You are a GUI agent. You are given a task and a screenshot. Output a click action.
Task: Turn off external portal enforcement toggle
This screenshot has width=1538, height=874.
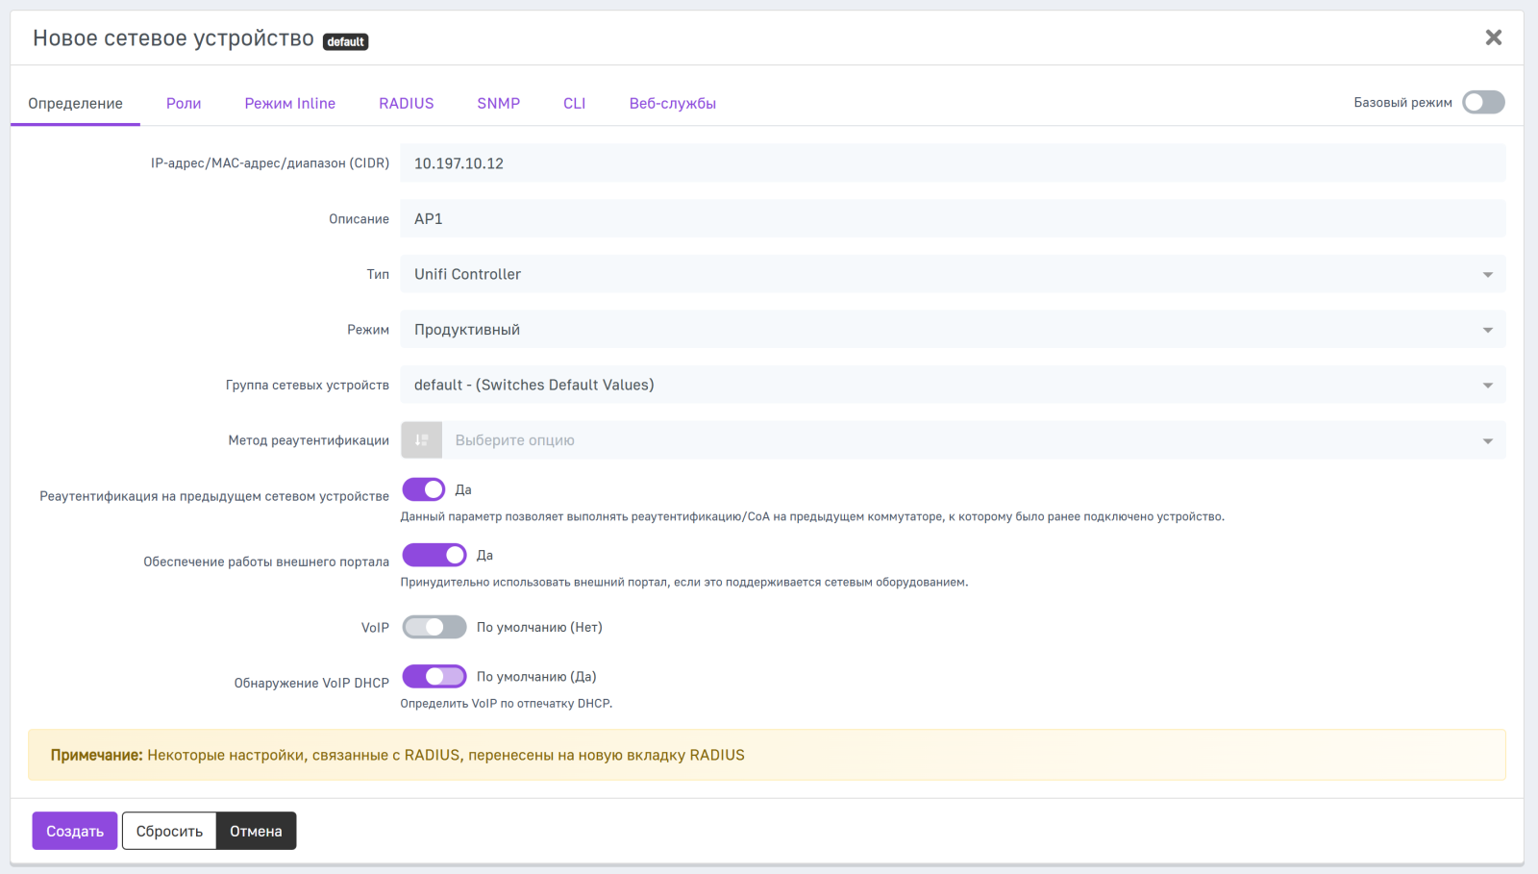tap(434, 556)
